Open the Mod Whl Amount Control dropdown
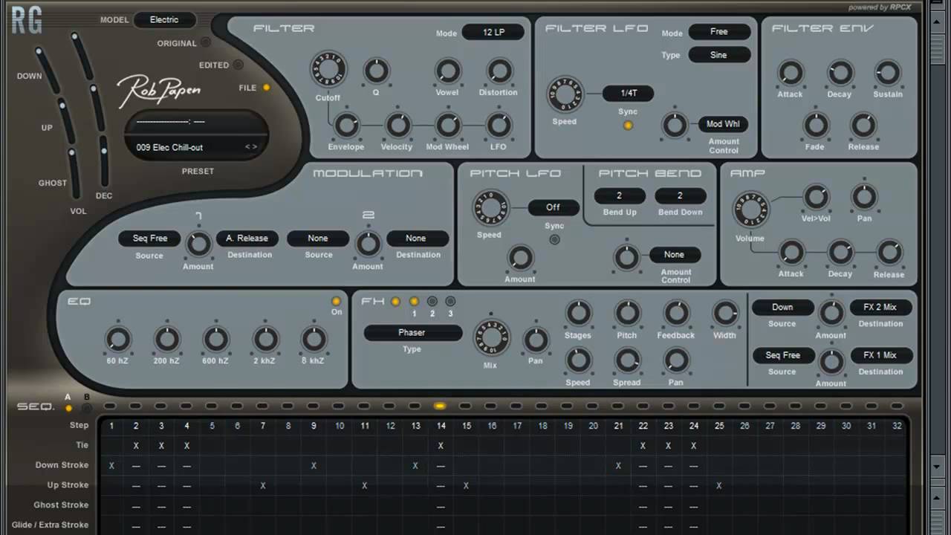 pyautogui.click(x=724, y=124)
